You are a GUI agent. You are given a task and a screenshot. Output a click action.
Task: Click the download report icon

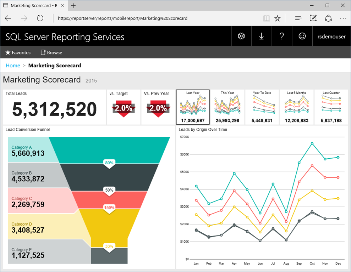pos(262,36)
